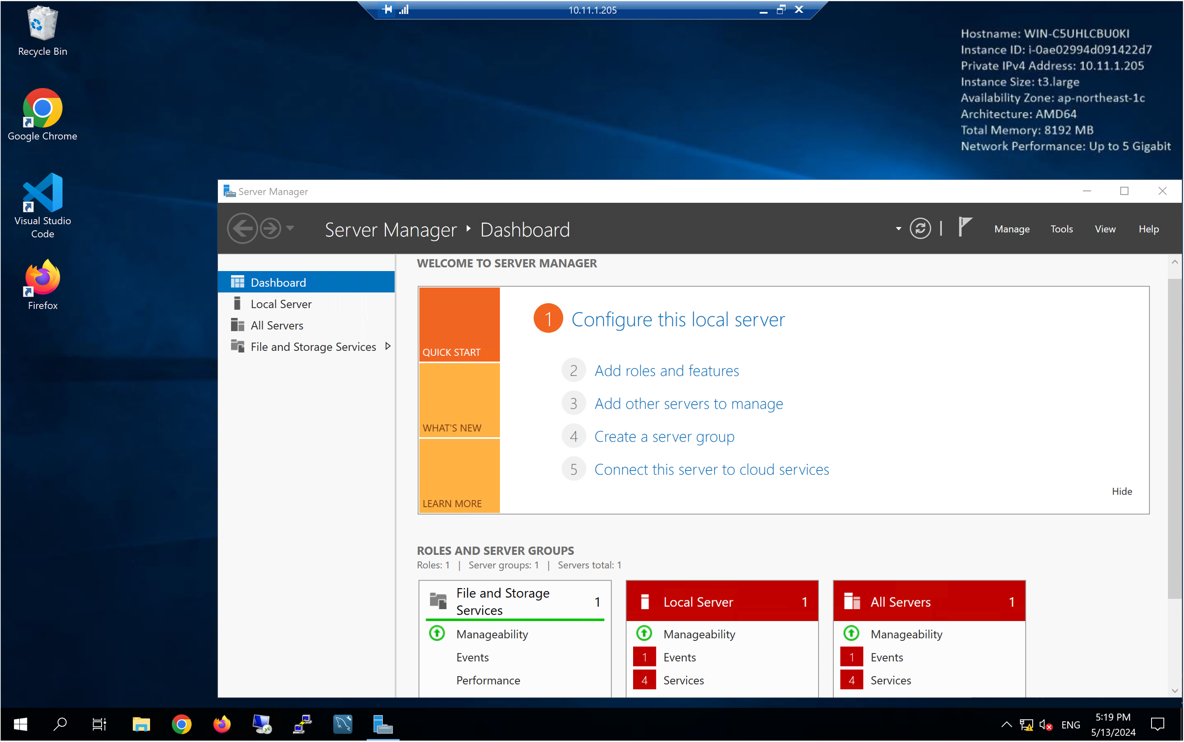Select the WHAT'S NEW orange tile

[459, 401]
